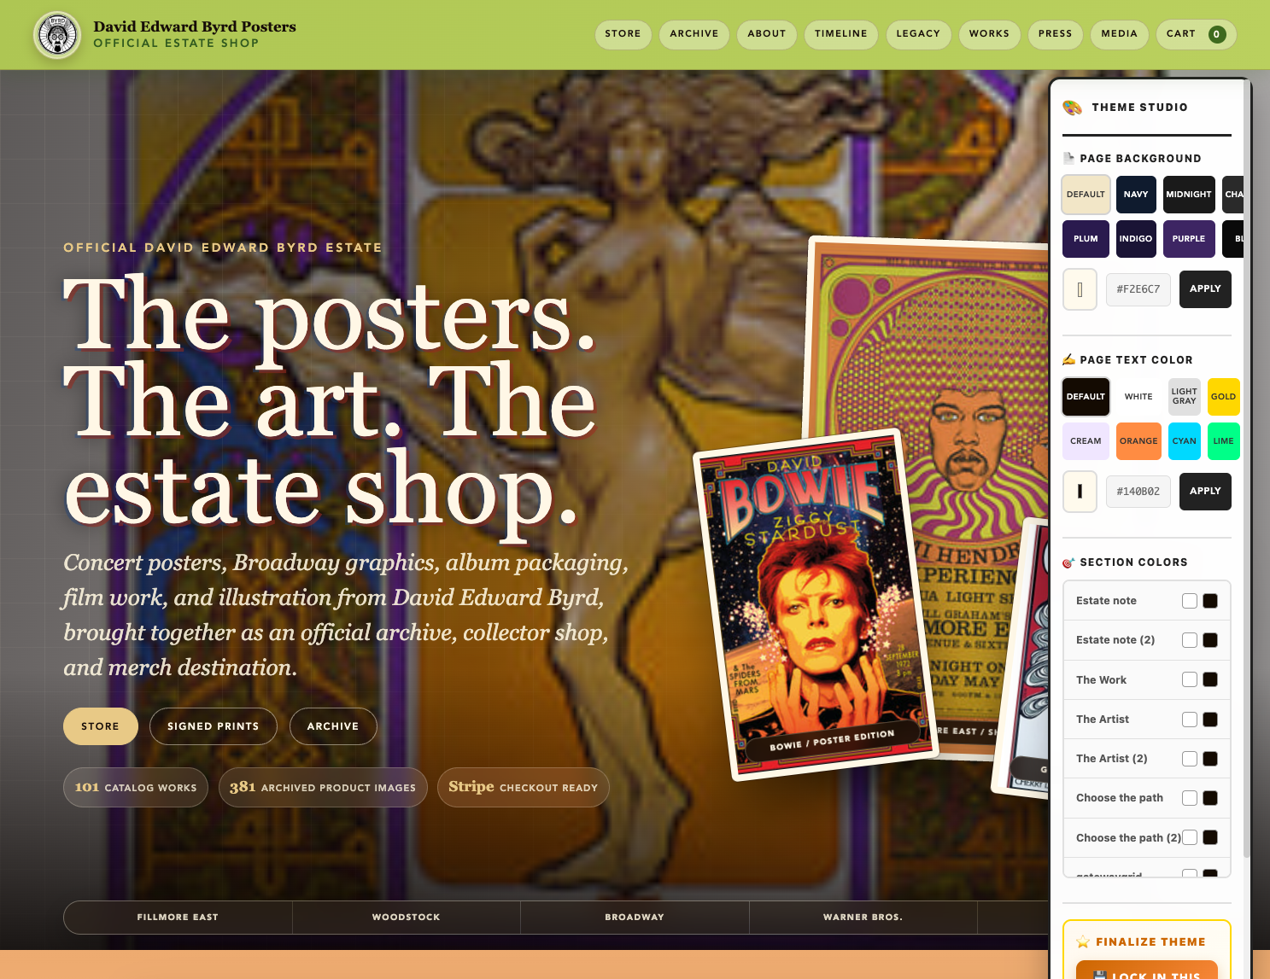
Task: Select the Default page text color swatch
Action: [x=1086, y=397]
